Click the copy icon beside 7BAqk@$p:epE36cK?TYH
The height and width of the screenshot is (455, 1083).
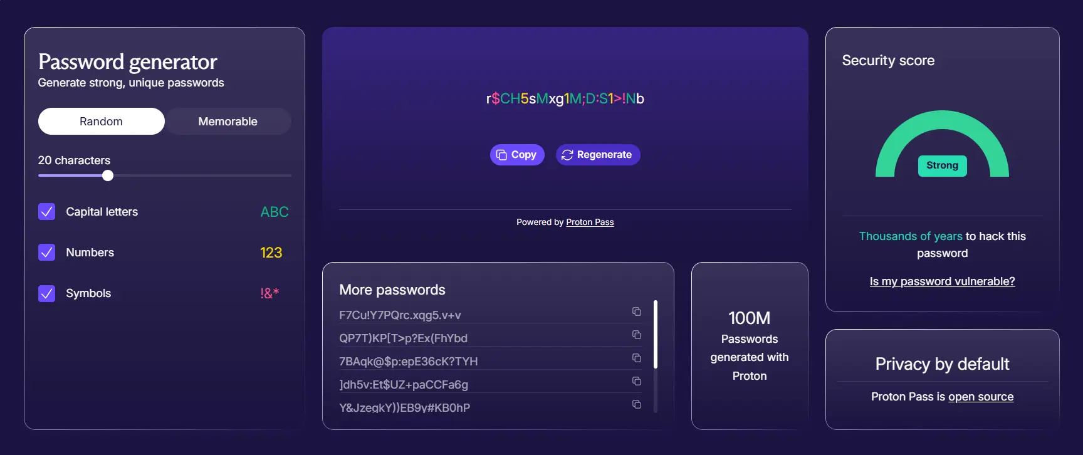pyautogui.click(x=637, y=358)
